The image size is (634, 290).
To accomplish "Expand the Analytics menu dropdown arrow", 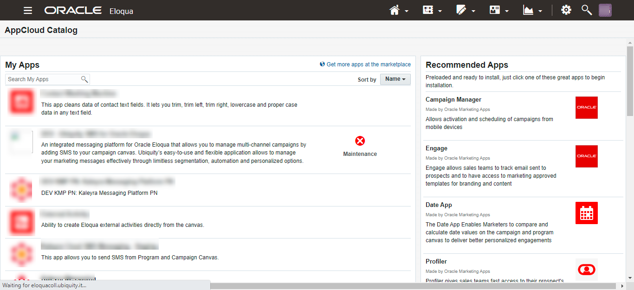I will coord(540,11).
